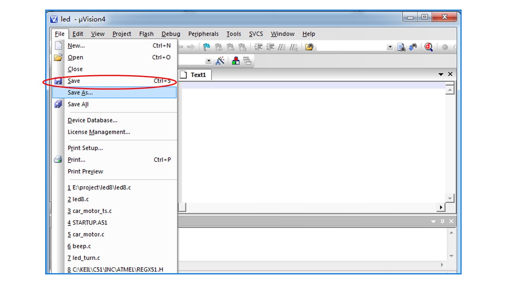Open the Flash menu

[146, 34]
